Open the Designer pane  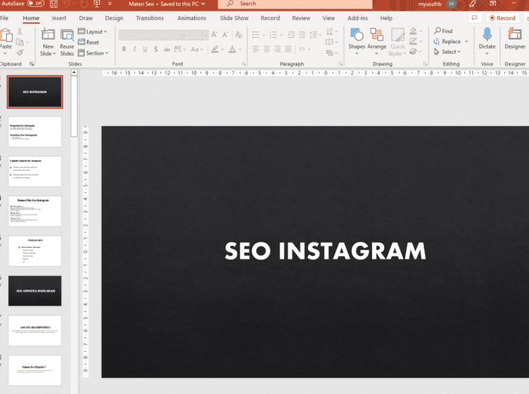pyautogui.click(x=515, y=34)
